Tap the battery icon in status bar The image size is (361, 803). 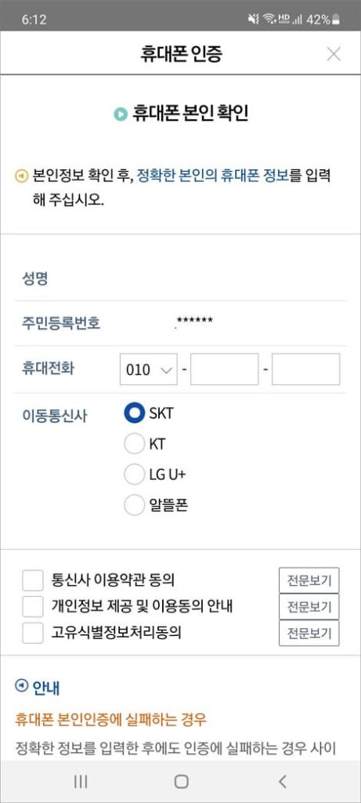pos(336,20)
